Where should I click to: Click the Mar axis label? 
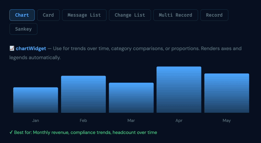pos(131,121)
